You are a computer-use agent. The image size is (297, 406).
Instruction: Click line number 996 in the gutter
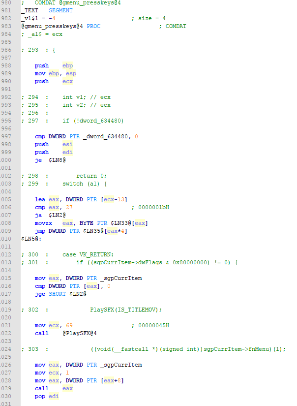click(6, 128)
